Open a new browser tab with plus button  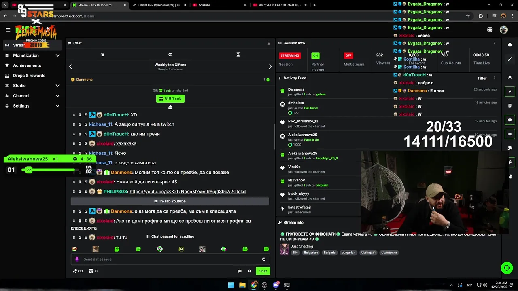tap(315, 5)
